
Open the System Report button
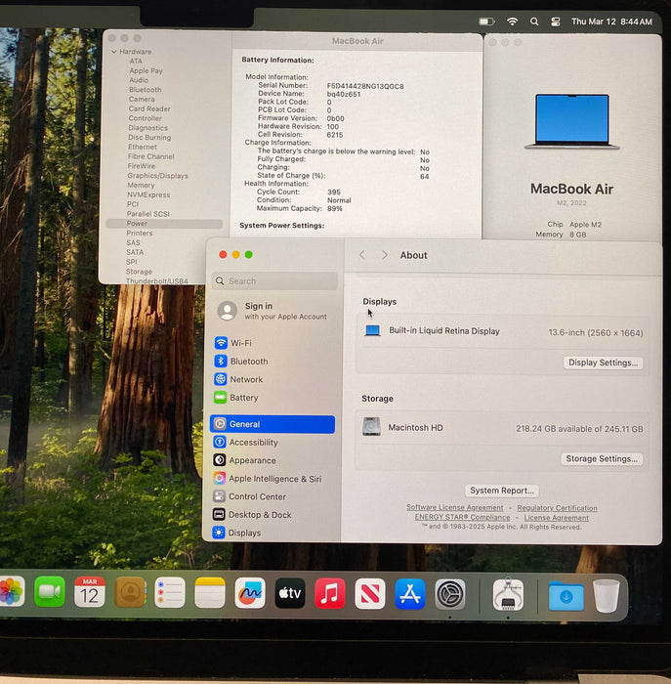click(x=502, y=491)
